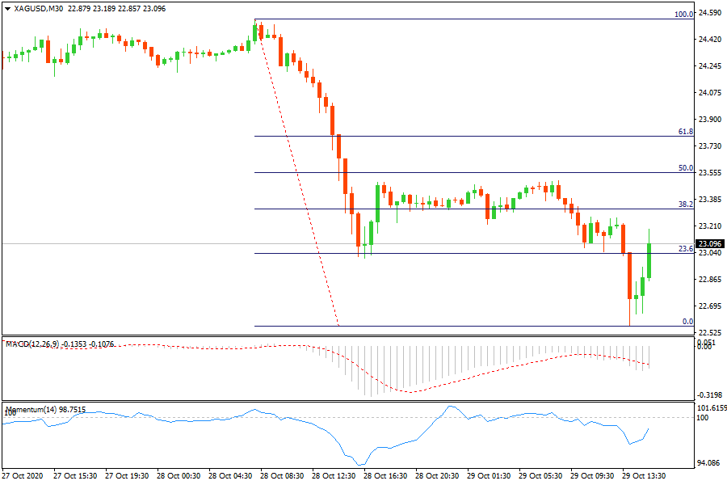Click the current price tag 23.096
The height and width of the screenshot is (485, 727).
pyautogui.click(x=710, y=244)
